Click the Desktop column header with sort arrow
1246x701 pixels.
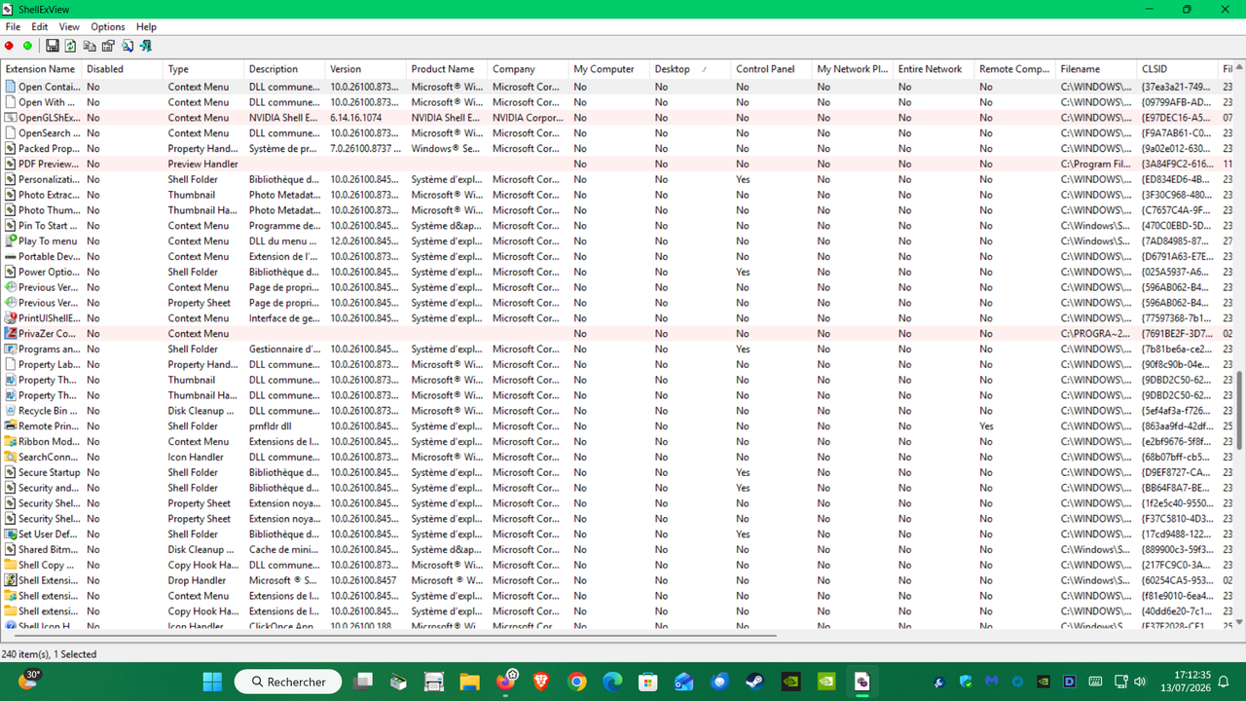click(x=690, y=69)
